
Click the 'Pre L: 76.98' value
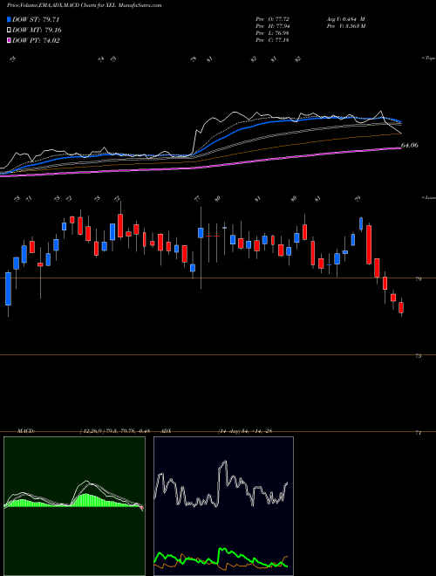tap(273, 33)
